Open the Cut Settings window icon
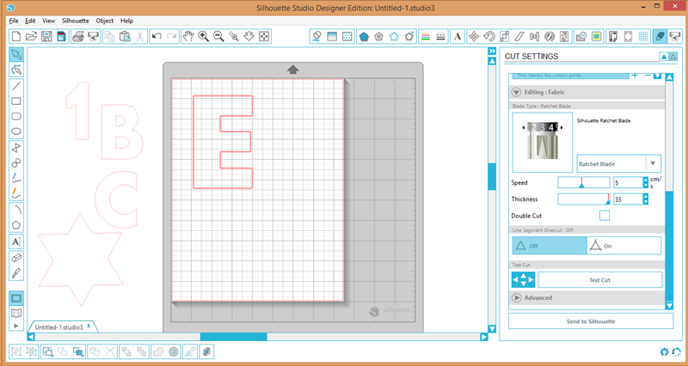The width and height of the screenshot is (688, 366). 660,36
